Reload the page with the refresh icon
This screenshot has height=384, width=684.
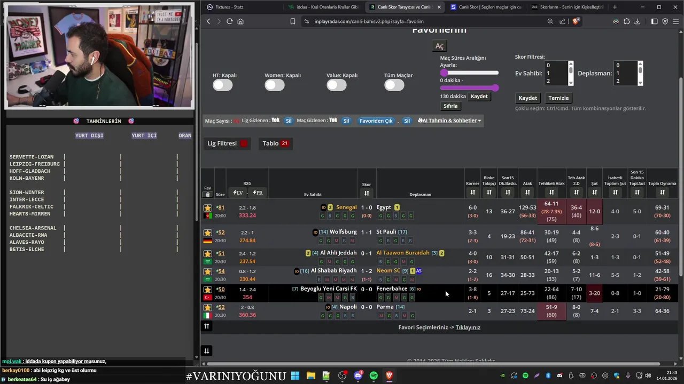[x=229, y=21]
